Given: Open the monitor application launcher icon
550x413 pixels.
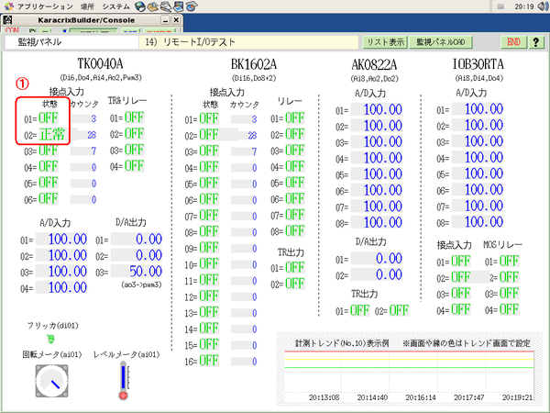Looking at the screenshot, I should [x=179, y=6].
